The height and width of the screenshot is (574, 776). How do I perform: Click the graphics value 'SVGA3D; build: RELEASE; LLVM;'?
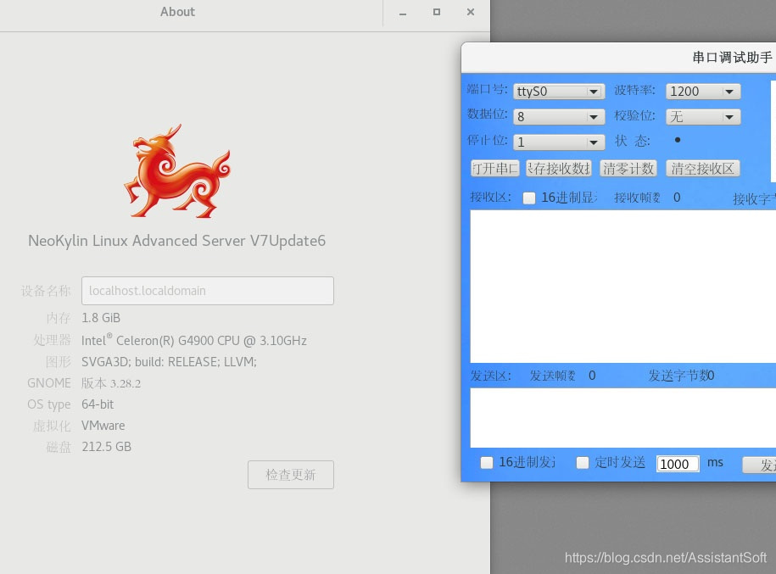point(170,362)
